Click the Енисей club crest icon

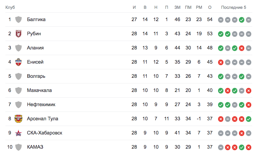(18, 62)
